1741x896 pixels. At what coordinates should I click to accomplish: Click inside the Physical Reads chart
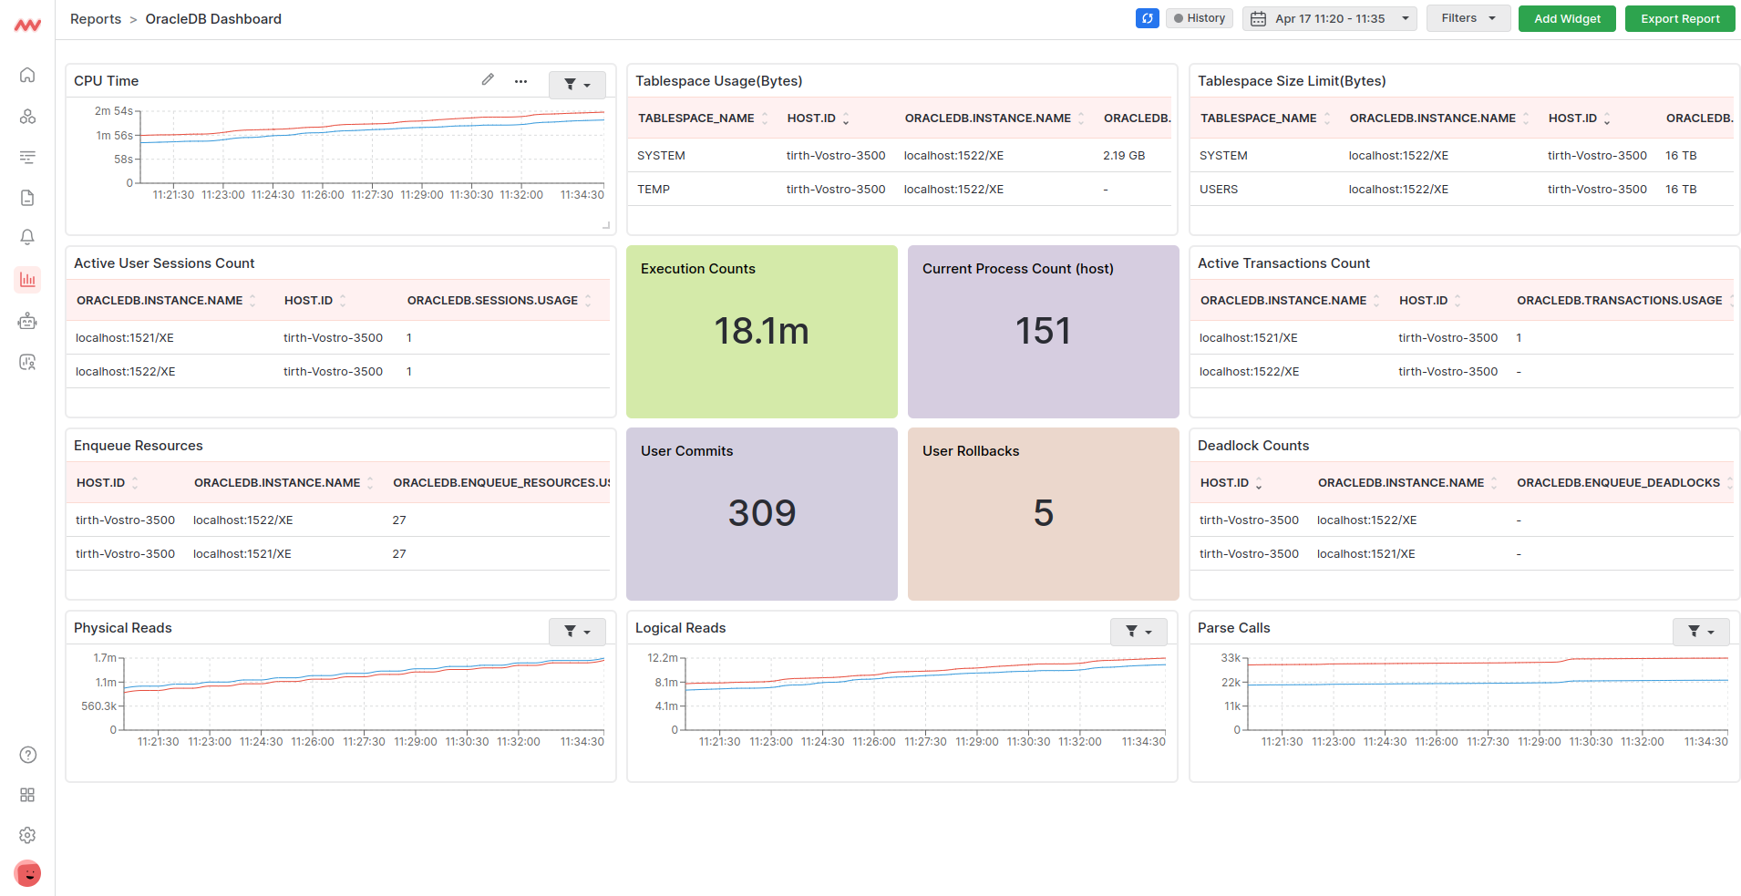[365, 693]
